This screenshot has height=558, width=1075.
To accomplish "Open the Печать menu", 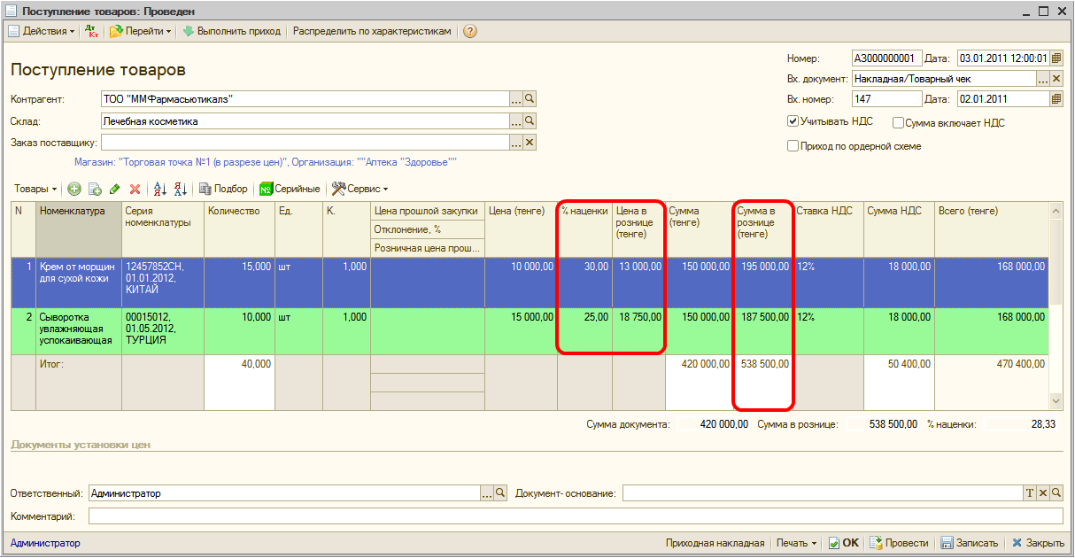I will pos(795,543).
